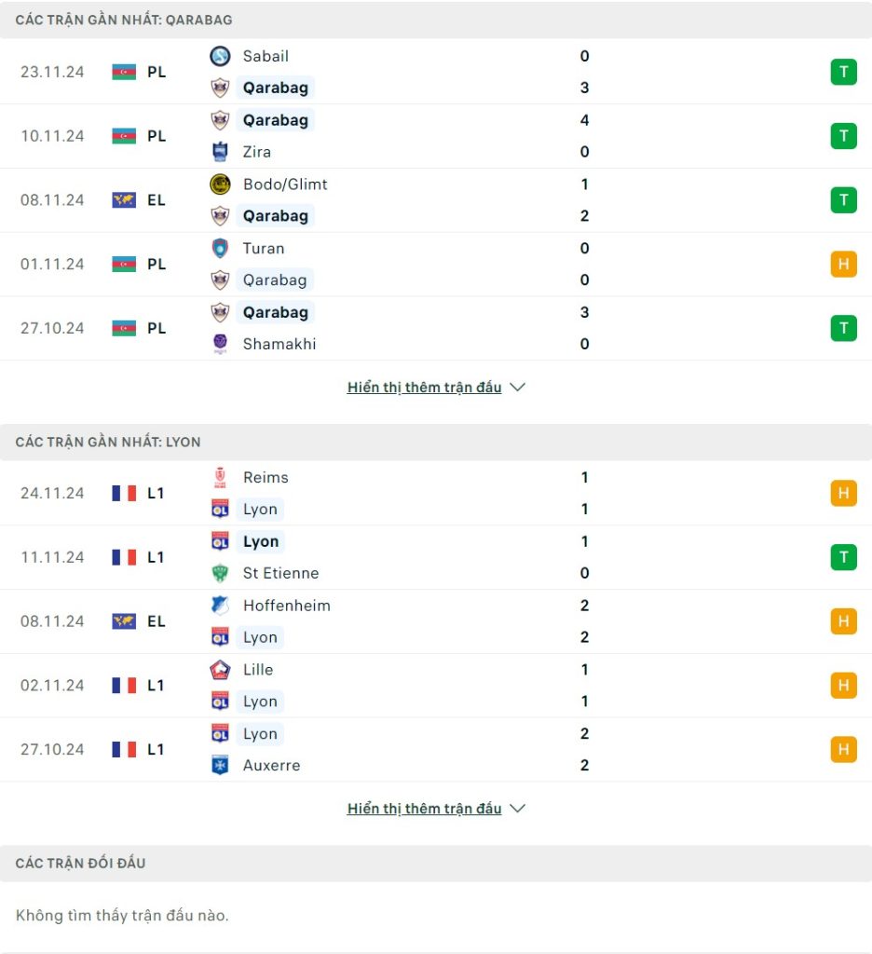Image resolution: width=872 pixels, height=954 pixels.
Task: Click the green T badge for Sabail match
Action: pyautogui.click(x=843, y=72)
